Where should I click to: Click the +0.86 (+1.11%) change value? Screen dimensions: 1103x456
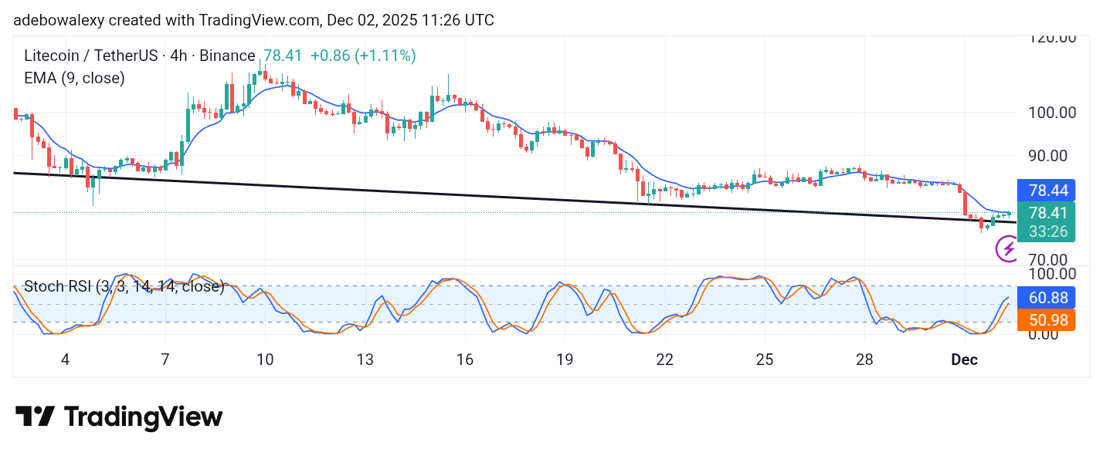(x=363, y=56)
